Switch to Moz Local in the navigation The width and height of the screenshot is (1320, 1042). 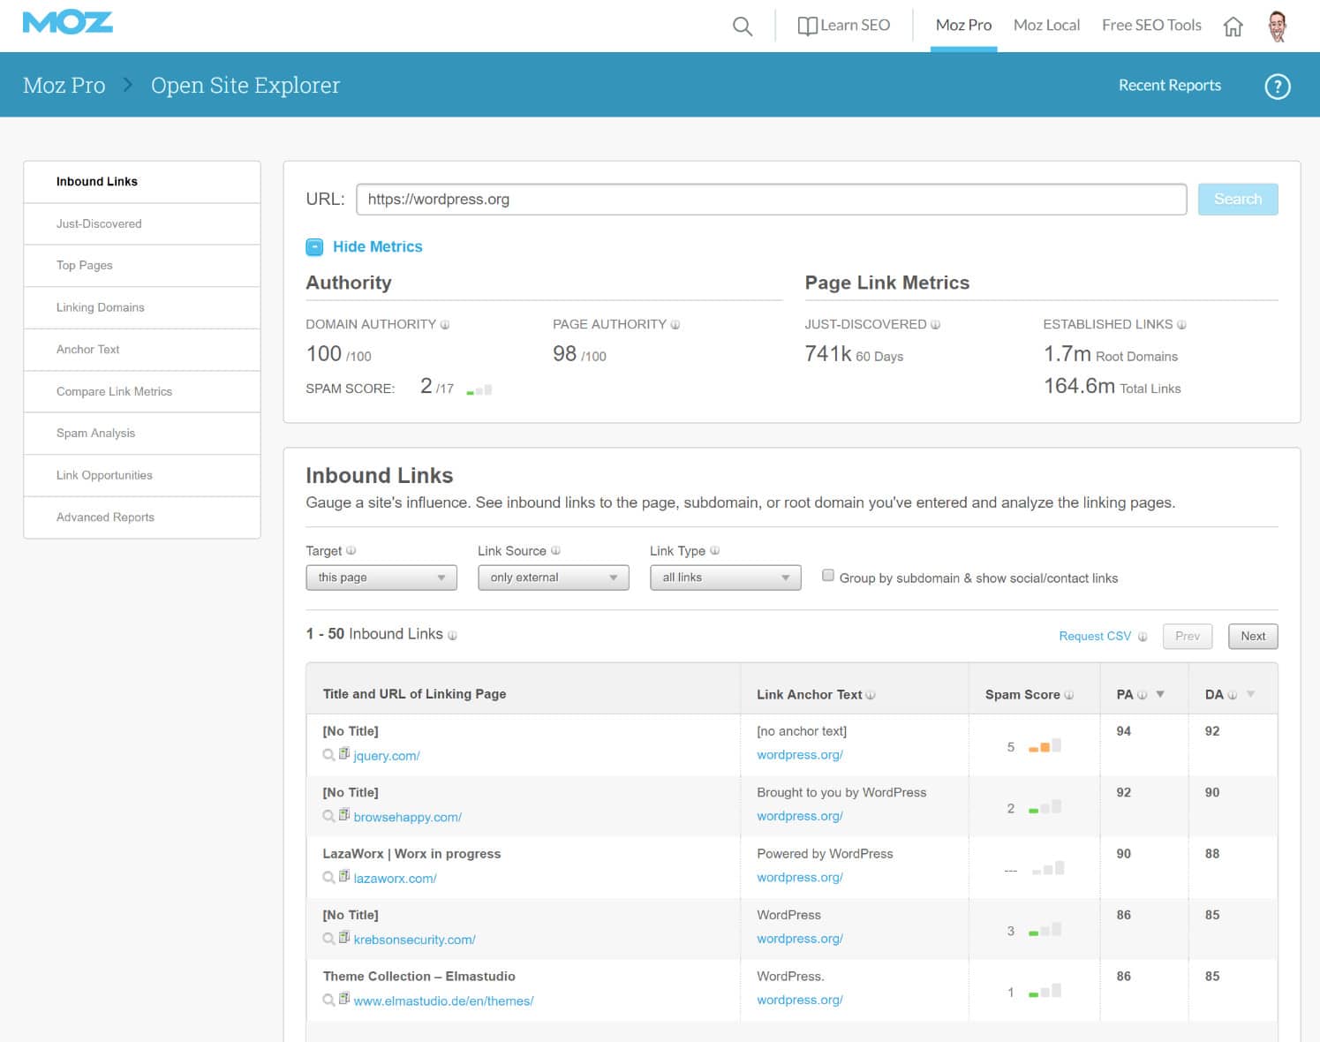1046,25
